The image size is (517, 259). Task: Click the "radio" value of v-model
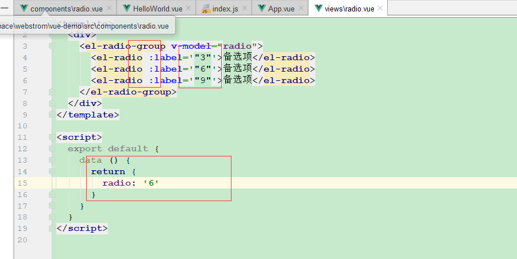237,46
